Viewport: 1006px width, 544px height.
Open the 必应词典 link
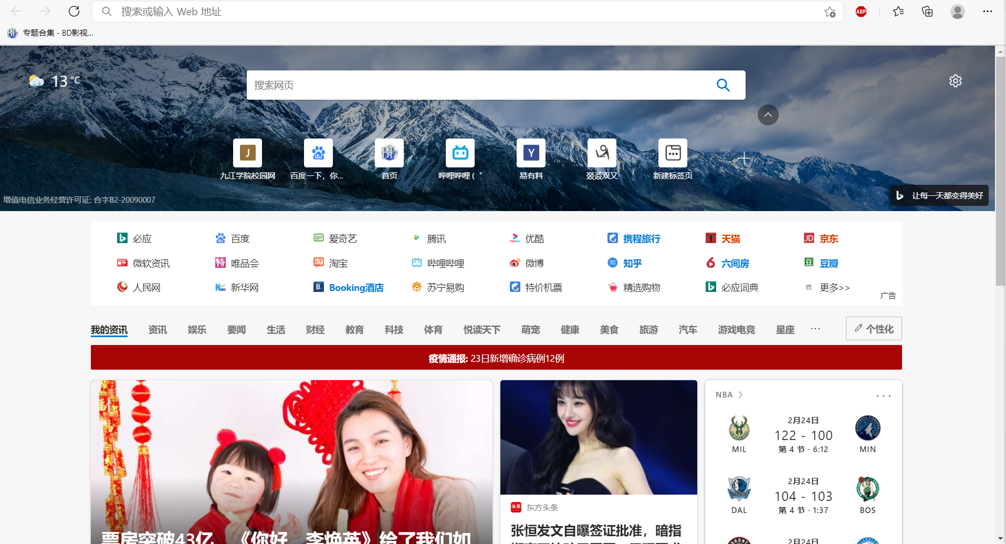(x=732, y=287)
